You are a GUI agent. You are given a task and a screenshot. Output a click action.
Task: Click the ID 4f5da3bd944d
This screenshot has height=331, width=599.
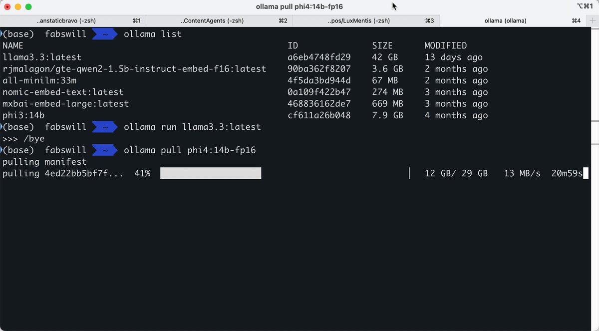(x=319, y=80)
